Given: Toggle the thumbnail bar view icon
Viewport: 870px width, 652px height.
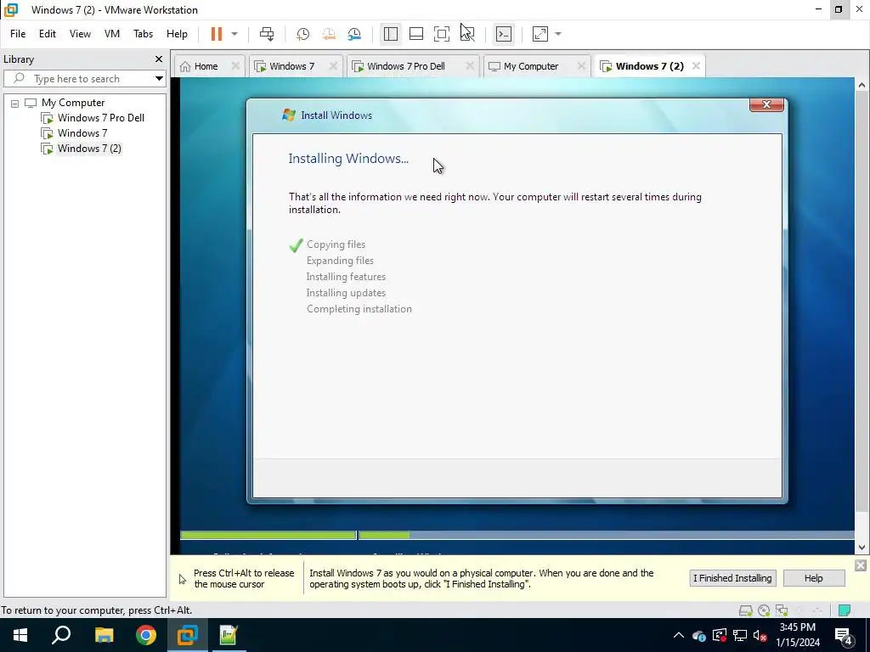Looking at the screenshot, I should (x=416, y=34).
